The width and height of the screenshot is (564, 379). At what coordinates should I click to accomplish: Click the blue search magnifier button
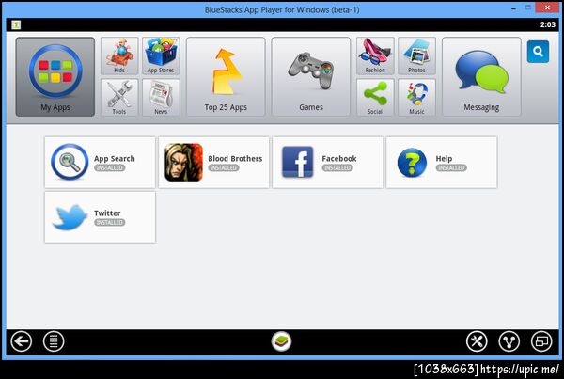point(538,52)
